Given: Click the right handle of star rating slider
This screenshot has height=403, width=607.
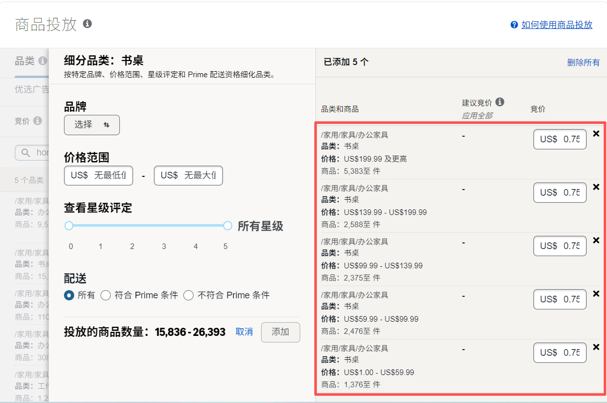Looking at the screenshot, I should (228, 226).
